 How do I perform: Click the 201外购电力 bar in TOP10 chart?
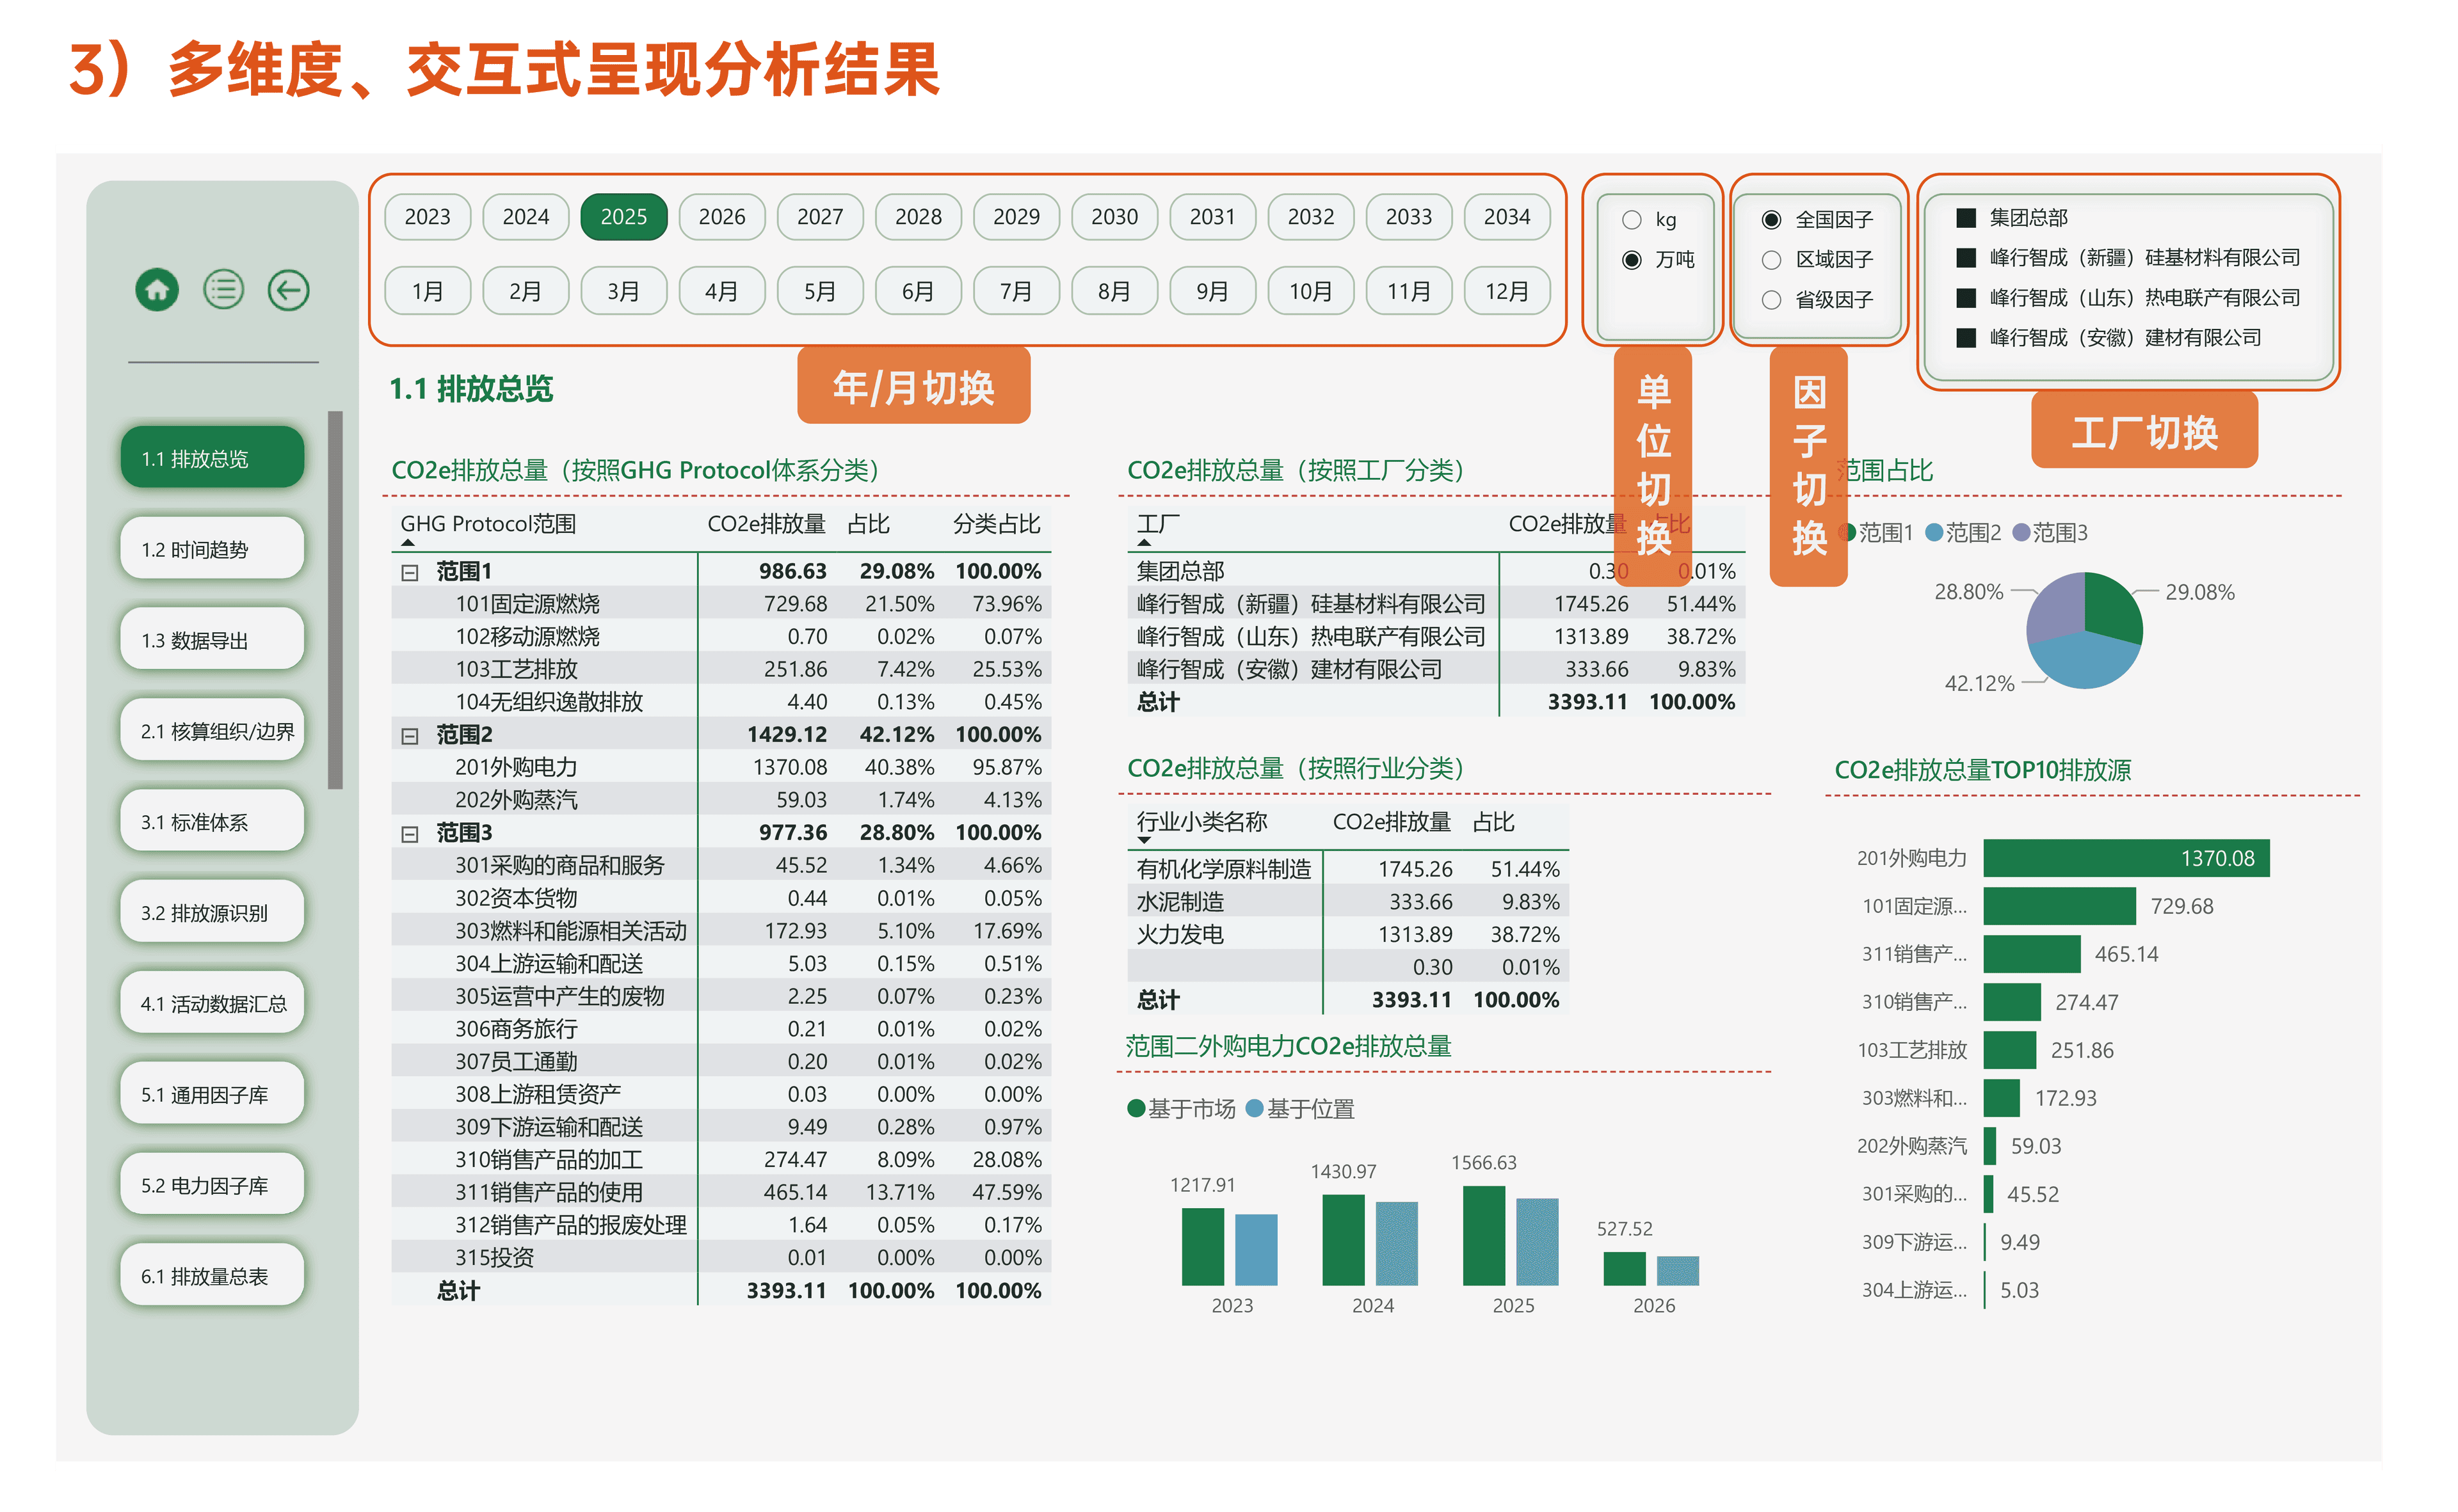(x=2126, y=859)
